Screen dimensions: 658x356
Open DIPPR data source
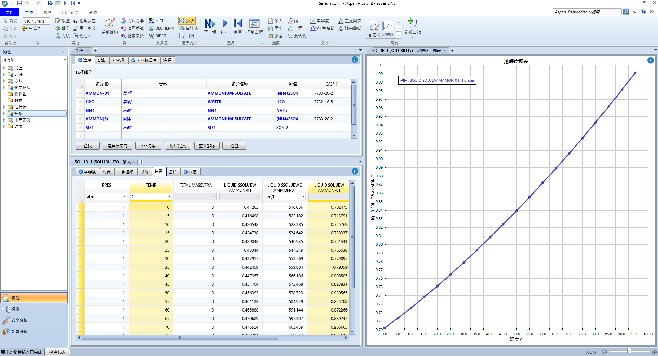158,36
